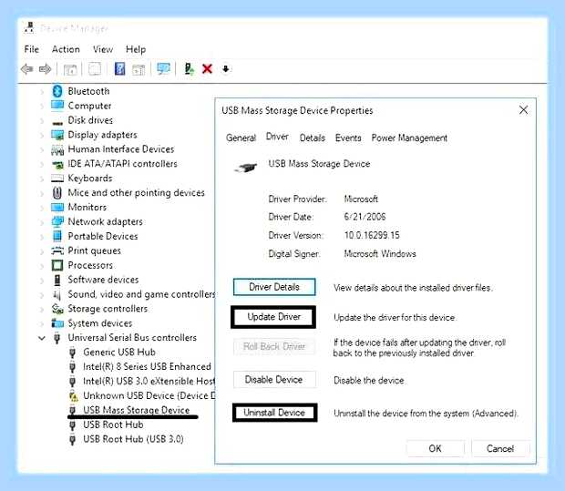Switch to the General tab
This screenshot has height=491, width=565.
(x=241, y=138)
